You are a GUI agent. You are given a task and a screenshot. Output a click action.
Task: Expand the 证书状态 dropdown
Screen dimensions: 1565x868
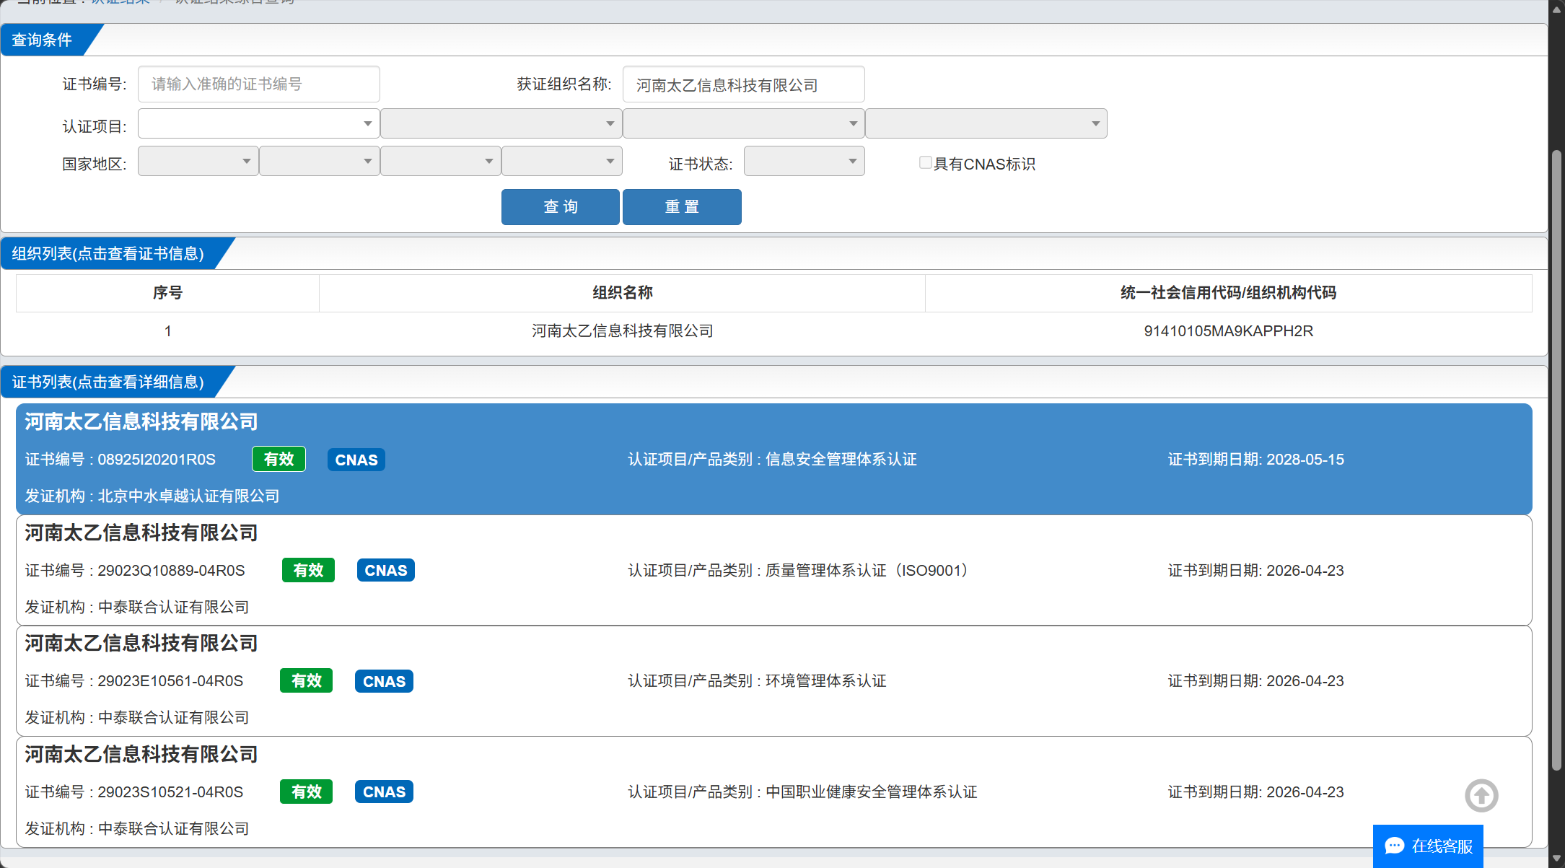(x=804, y=162)
